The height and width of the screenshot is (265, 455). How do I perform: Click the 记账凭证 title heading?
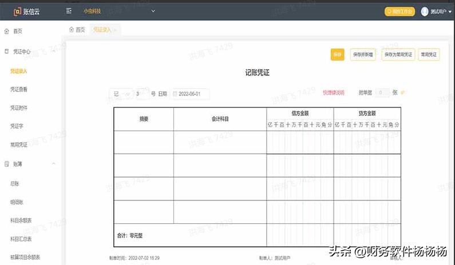click(257, 73)
